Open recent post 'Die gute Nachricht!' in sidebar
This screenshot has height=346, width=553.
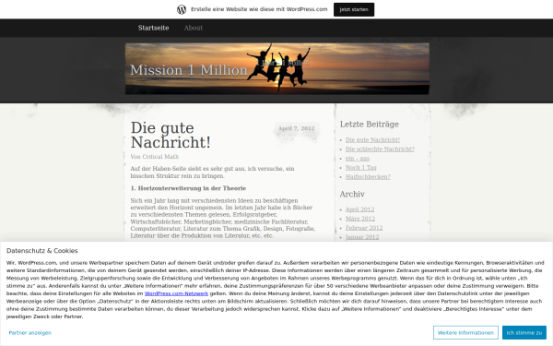pyautogui.click(x=372, y=140)
